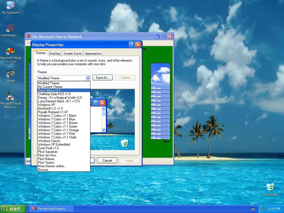This screenshot has width=284, height=213.
Task: Select the Windows Classic theme
Action: [64, 141]
